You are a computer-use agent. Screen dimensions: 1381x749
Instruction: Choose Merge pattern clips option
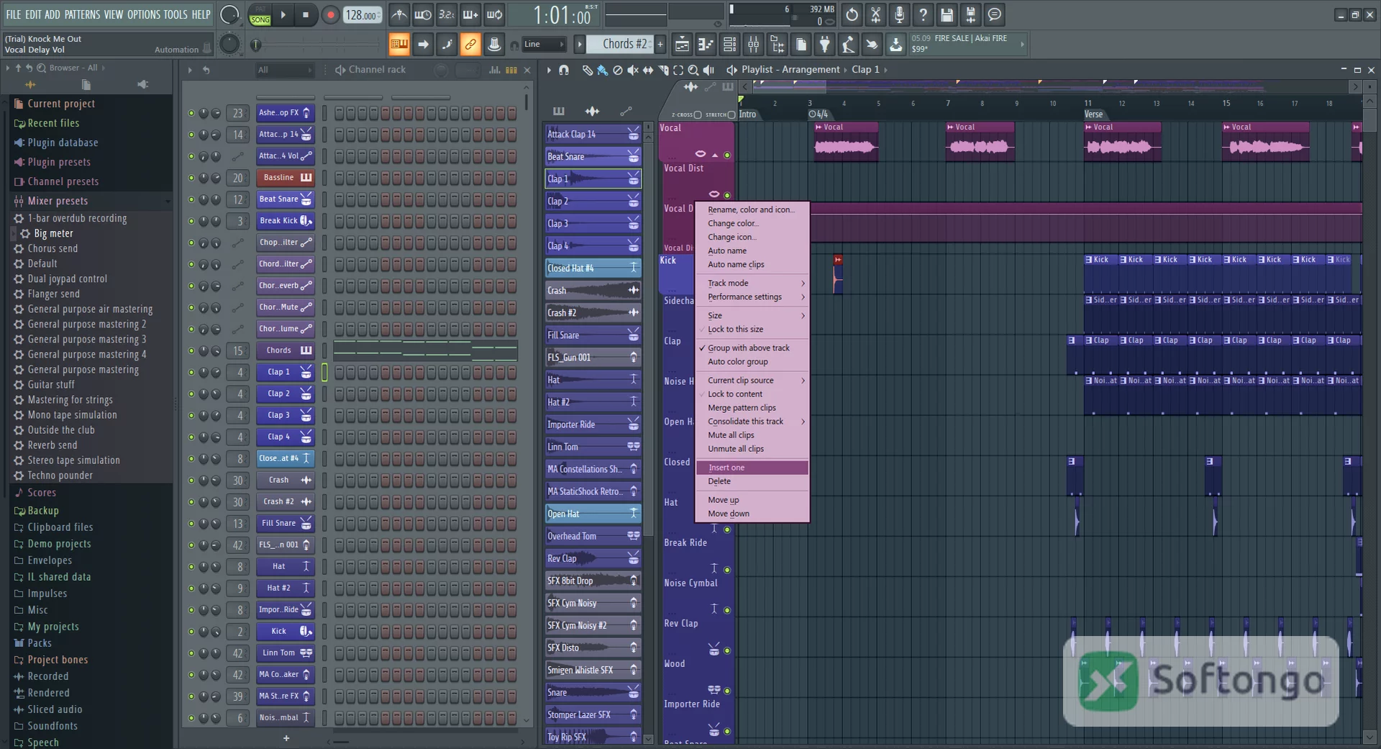coord(752,408)
